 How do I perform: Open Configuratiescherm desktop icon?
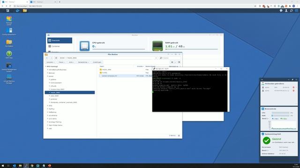9,31
